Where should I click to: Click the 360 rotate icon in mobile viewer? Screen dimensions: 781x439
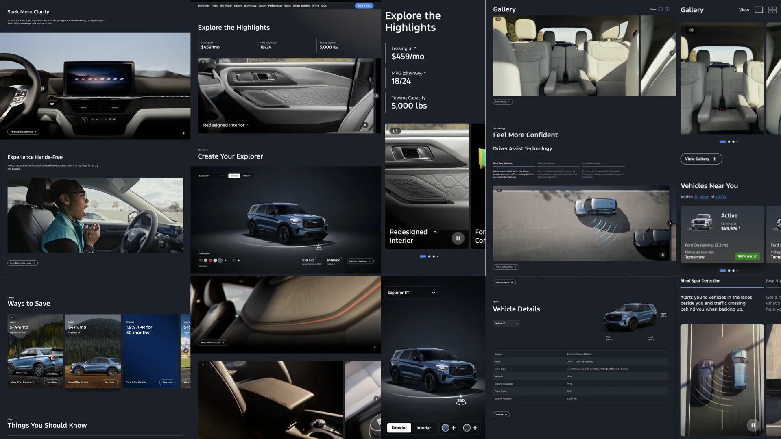click(x=460, y=401)
